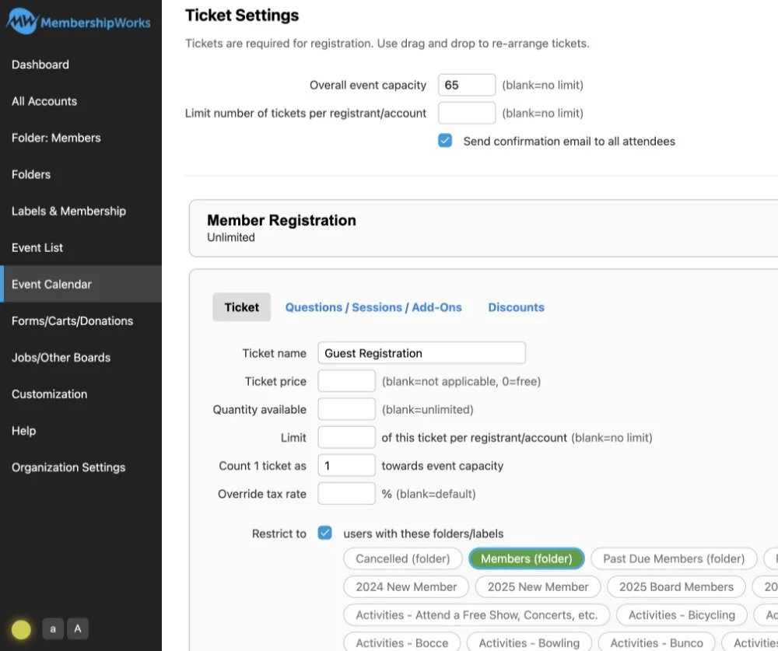The image size is (778, 651).
Task: Open the Discounts tab
Action: click(516, 307)
